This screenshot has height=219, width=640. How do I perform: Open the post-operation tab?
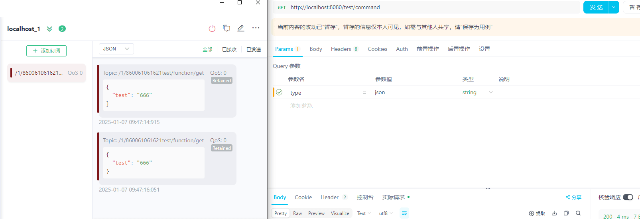coord(459,49)
